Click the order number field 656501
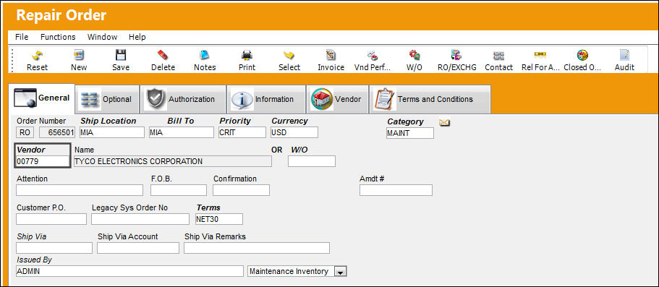Image resolution: width=659 pixels, height=287 pixels. tap(57, 132)
